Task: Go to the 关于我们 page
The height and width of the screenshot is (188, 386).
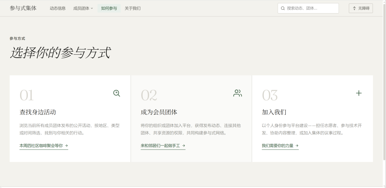Action: (x=132, y=8)
